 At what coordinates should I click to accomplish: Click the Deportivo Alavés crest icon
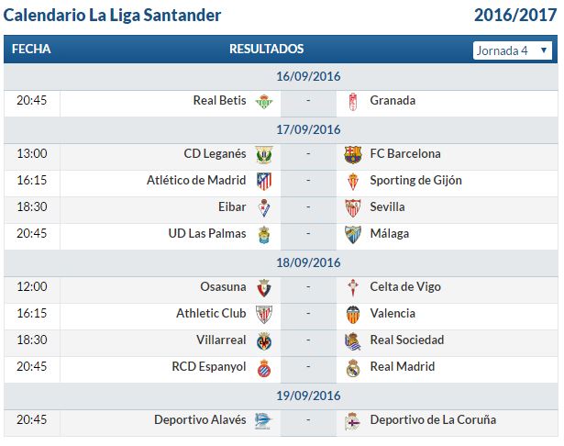[263, 421]
